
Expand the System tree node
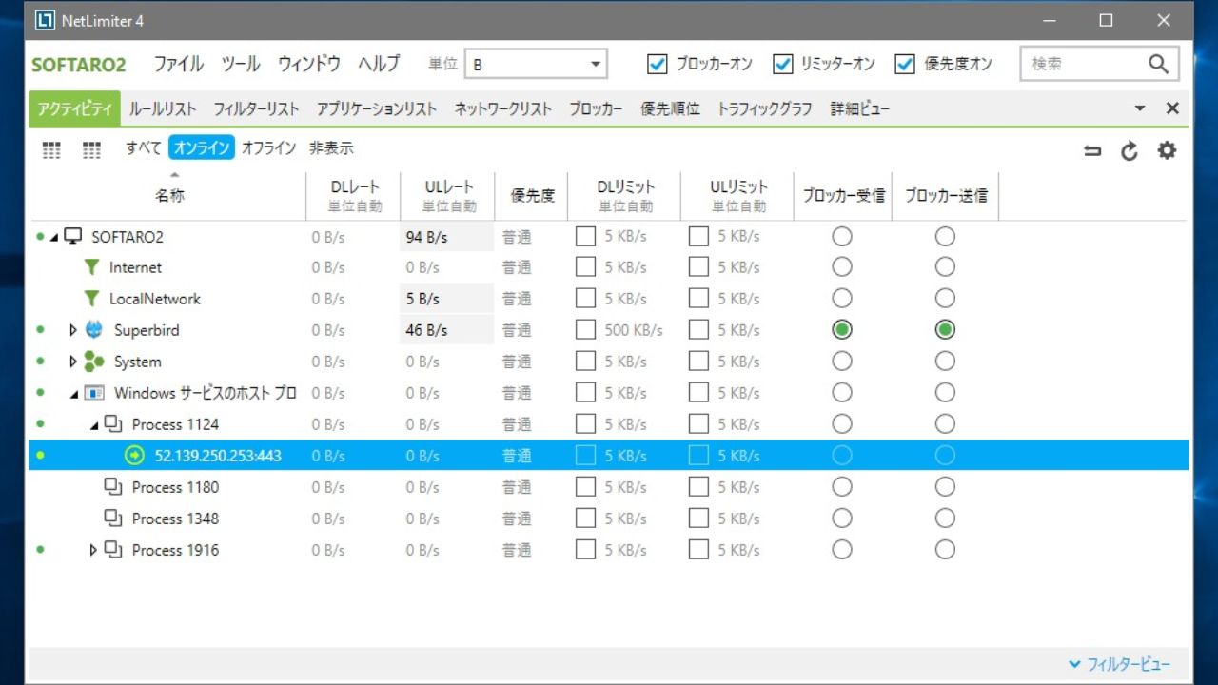[73, 362]
